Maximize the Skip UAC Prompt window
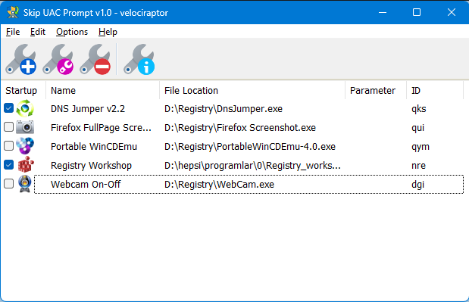Image resolution: width=469 pixels, height=302 pixels. (417, 12)
